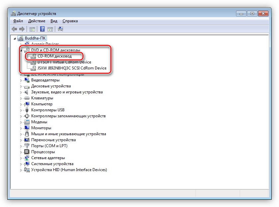Expand the Сетевые адаптеры category
Screen dimensions: 279x207
[x=21, y=158]
